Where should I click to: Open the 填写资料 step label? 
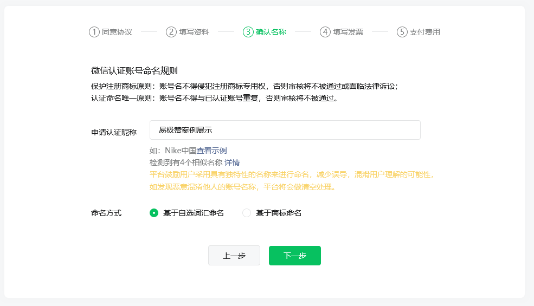click(x=194, y=32)
